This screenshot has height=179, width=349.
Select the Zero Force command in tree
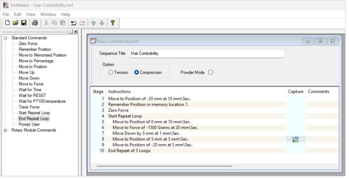[28, 43]
